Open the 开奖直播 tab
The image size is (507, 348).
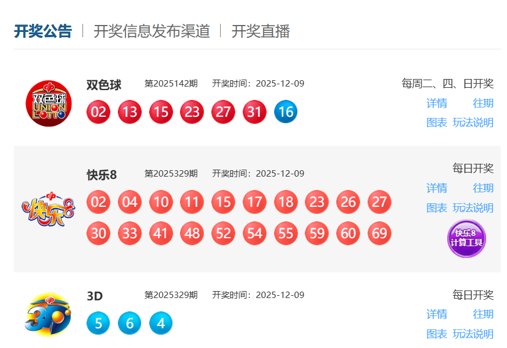tap(261, 31)
